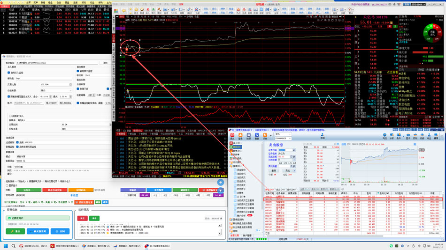The height and width of the screenshot is (250, 446).
Task: Click the 系统 (system) toolbar icon
Action: [265, 135]
